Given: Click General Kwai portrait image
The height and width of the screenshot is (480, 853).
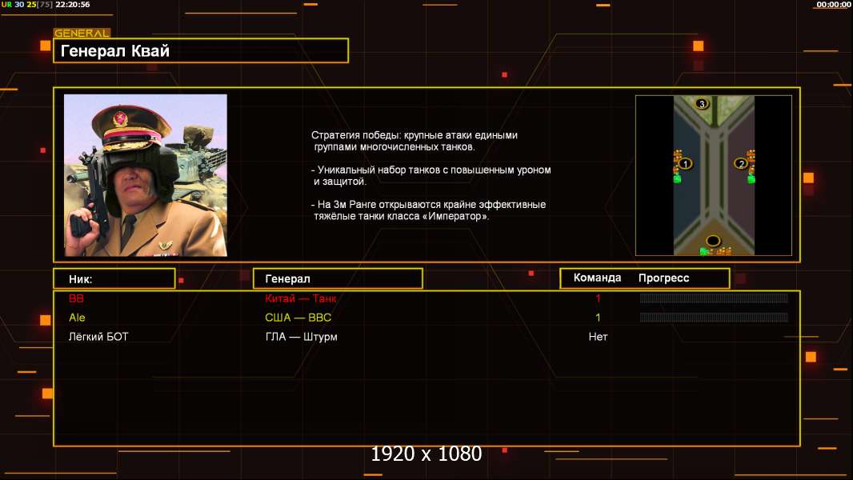Looking at the screenshot, I should point(146,175).
